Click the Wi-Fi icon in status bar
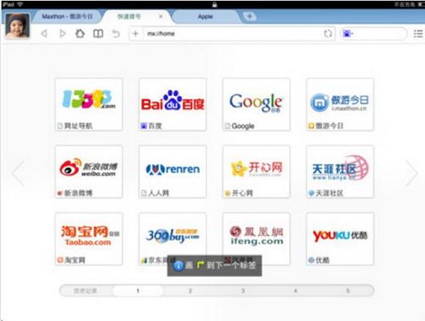 (x=20, y=4)
